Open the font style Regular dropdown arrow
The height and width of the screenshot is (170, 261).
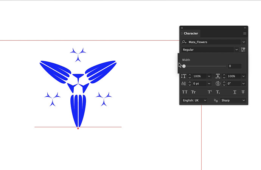(x=236, y=50)
